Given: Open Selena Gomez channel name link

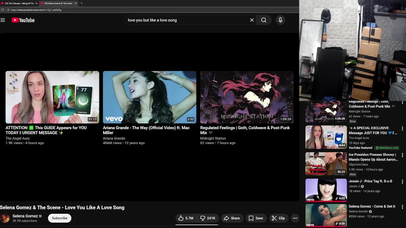Looking at the screenshot, I should coord(25,216).
